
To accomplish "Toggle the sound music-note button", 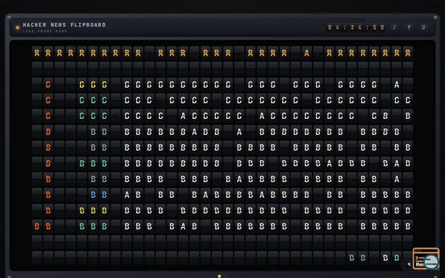I will [x=394, y=27].
